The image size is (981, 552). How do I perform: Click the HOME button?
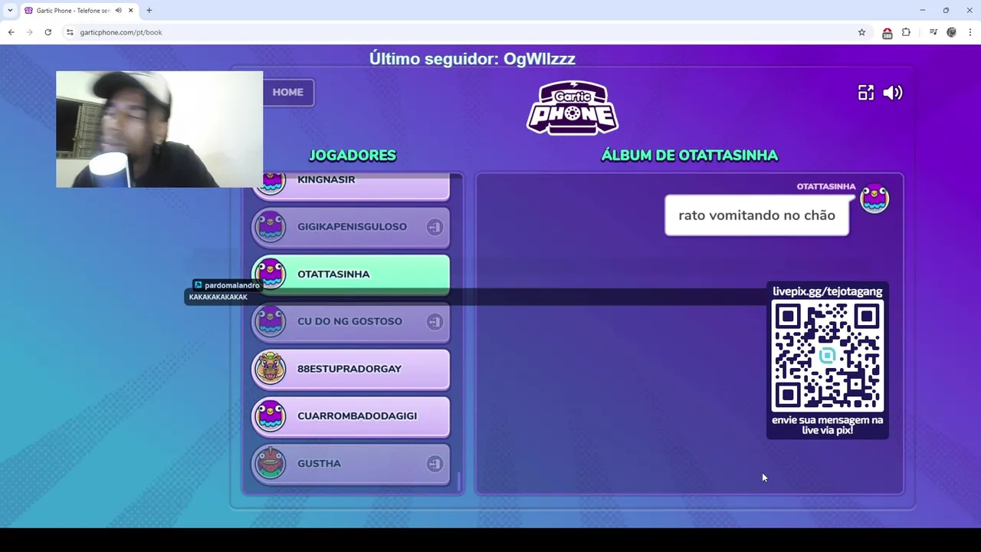288,92
